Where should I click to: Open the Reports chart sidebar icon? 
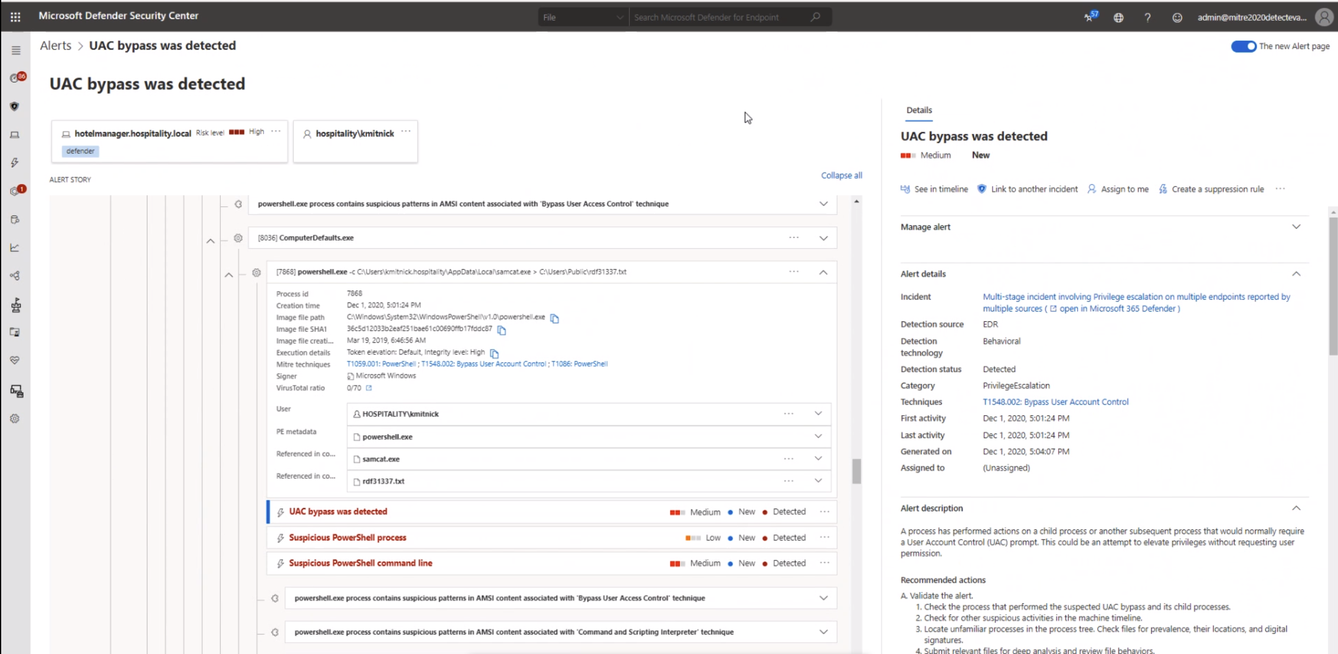(15, 248)
